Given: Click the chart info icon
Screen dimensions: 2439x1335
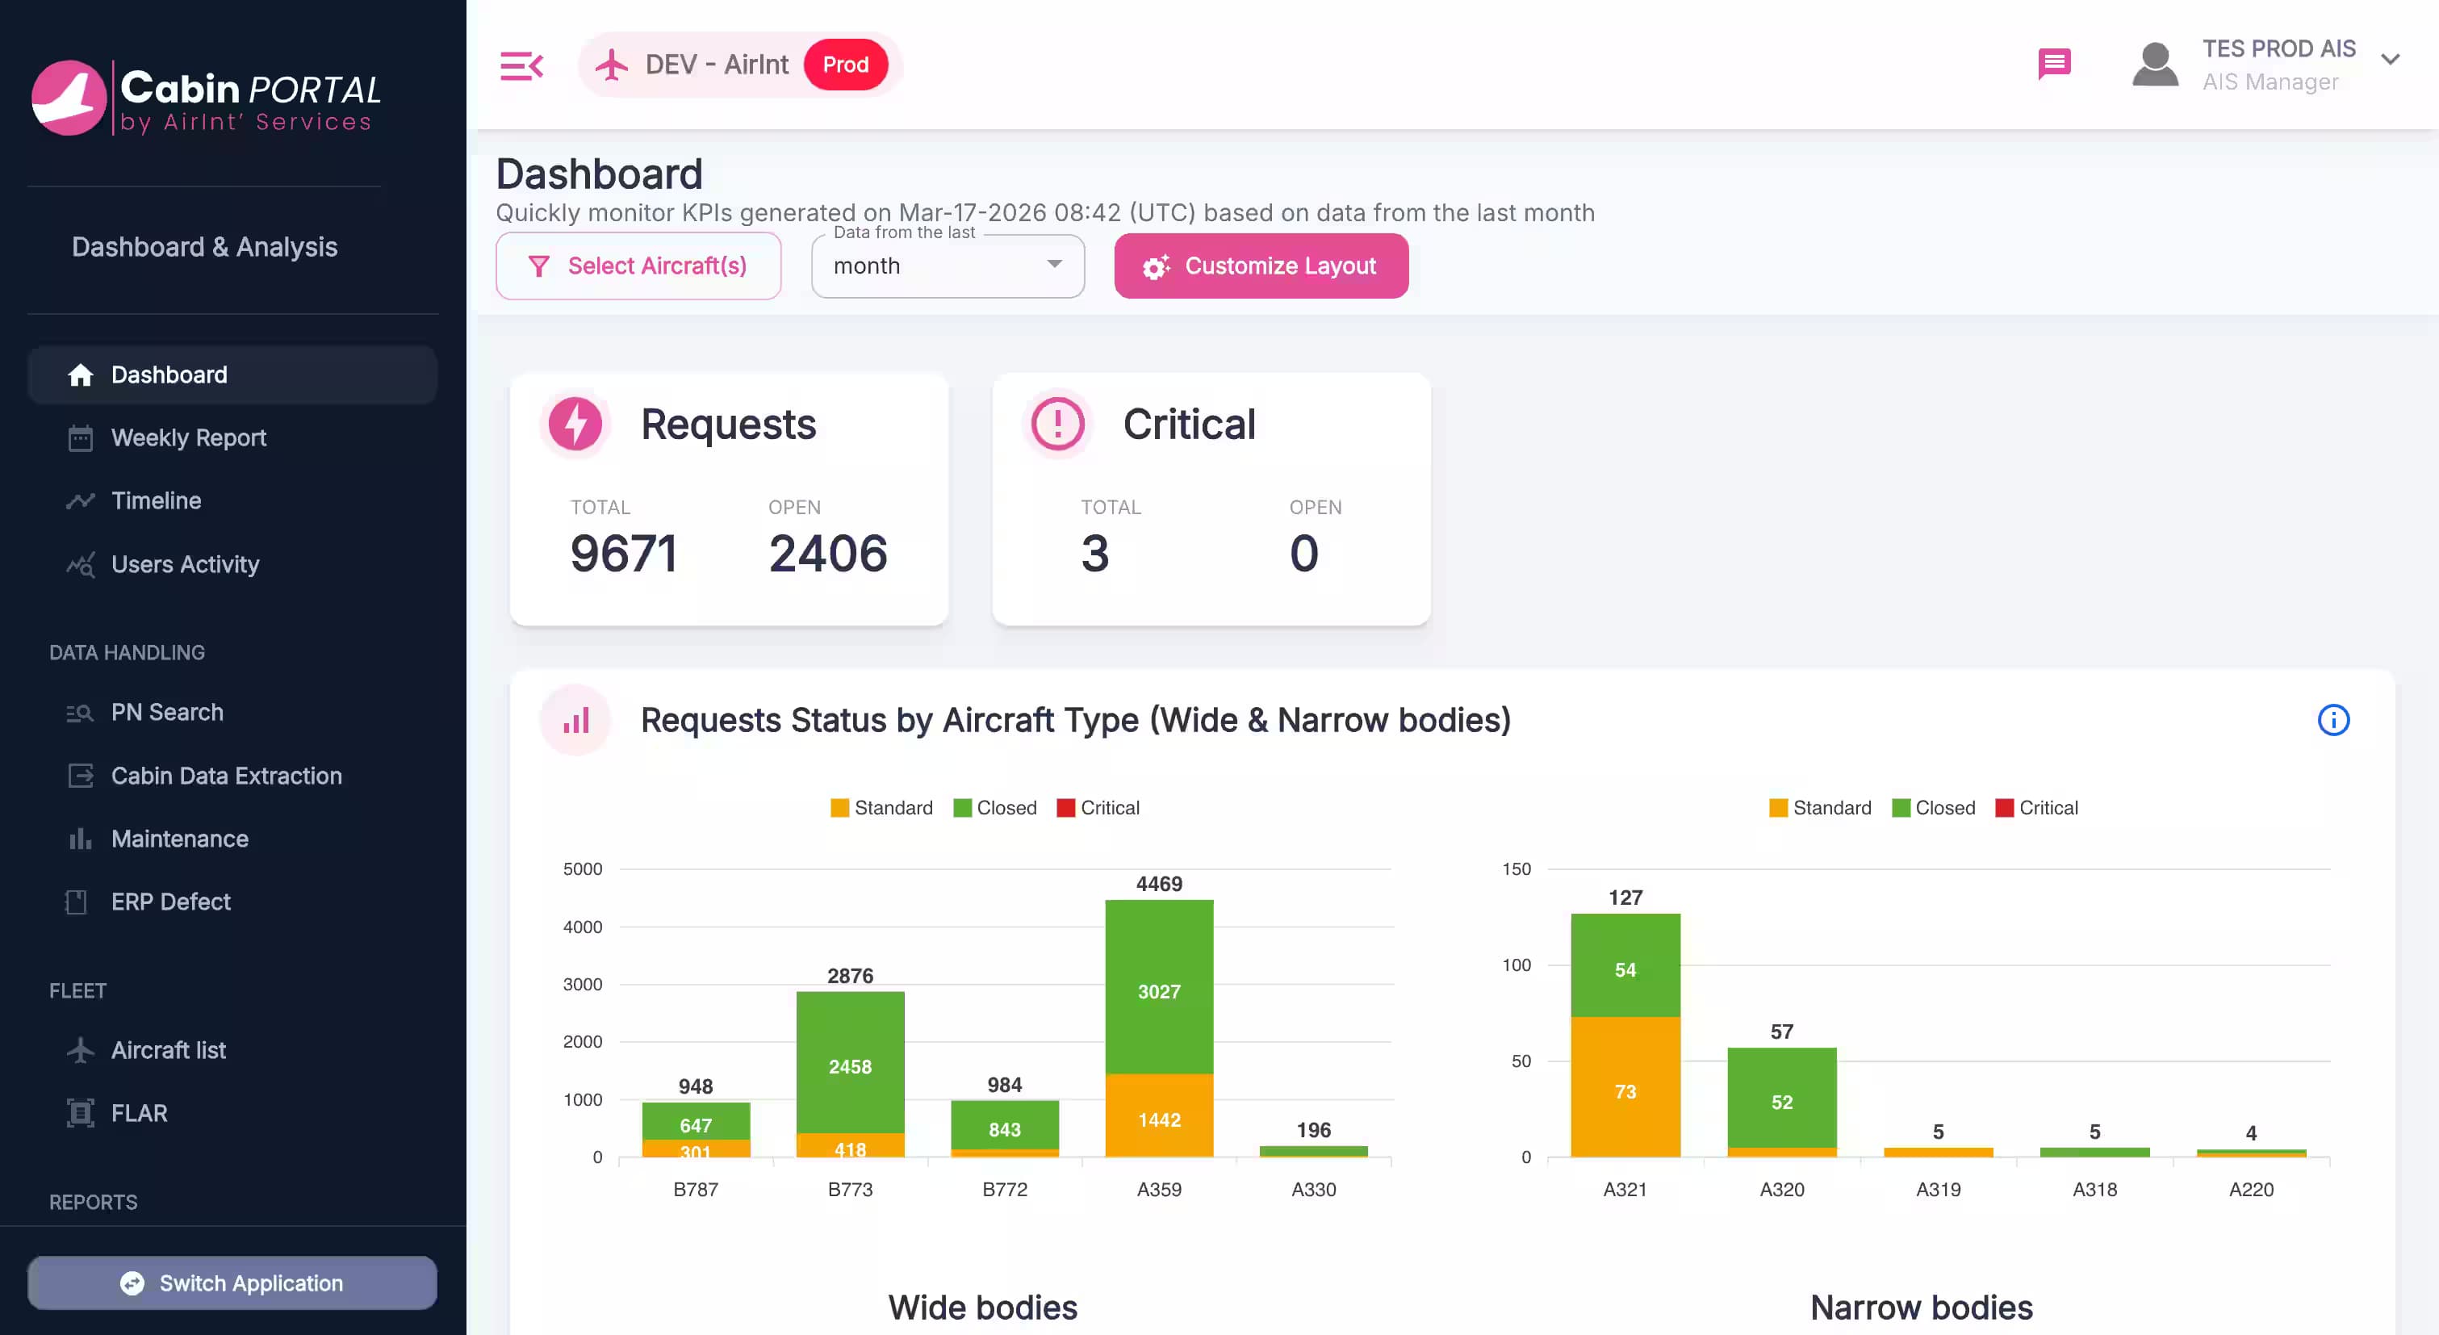Looking at the screenshot, I should (2333, 721).
